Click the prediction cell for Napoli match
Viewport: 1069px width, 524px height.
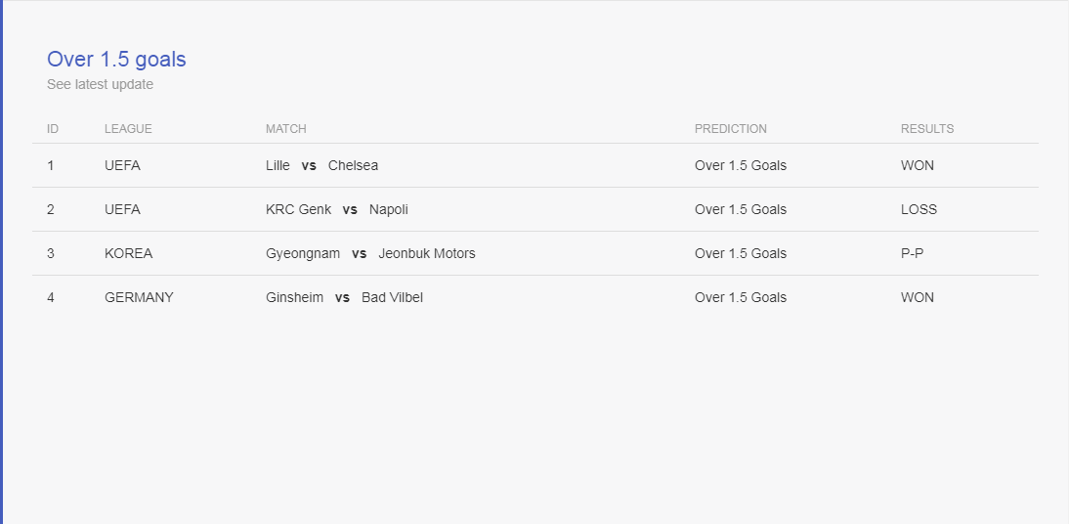point(741,209)
